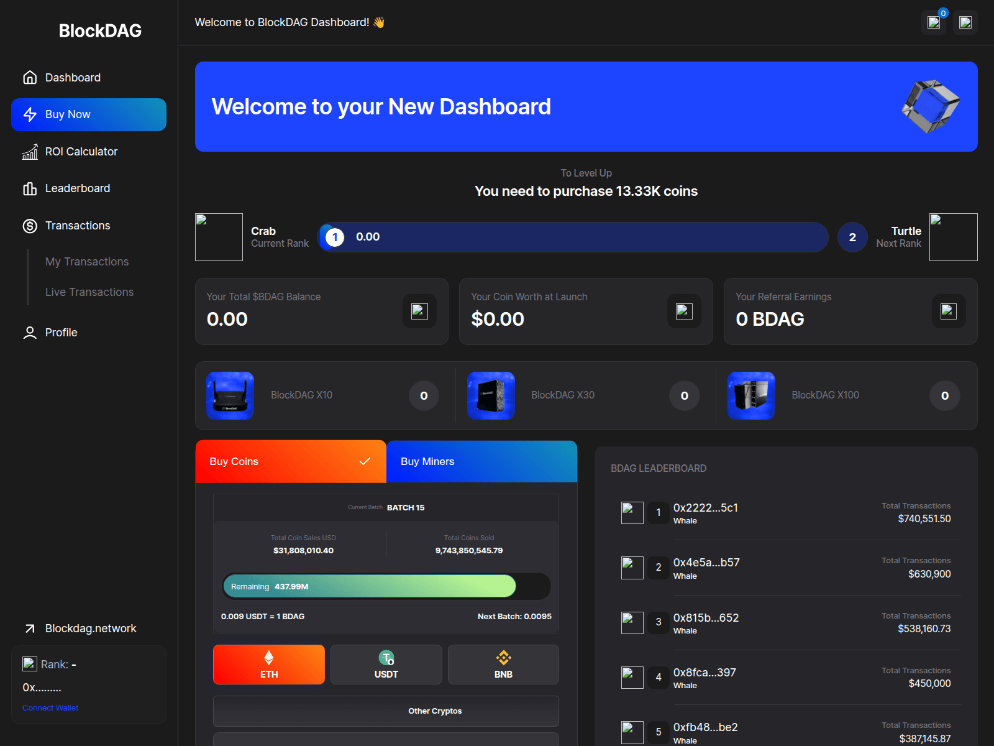Click the Profile person icon
Screen dimensions: 994x746
click(x=30, y=333)
